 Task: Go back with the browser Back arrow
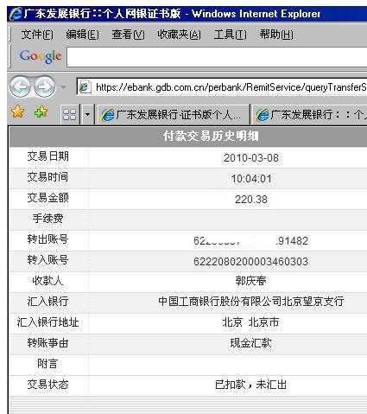tap(20, 86)
